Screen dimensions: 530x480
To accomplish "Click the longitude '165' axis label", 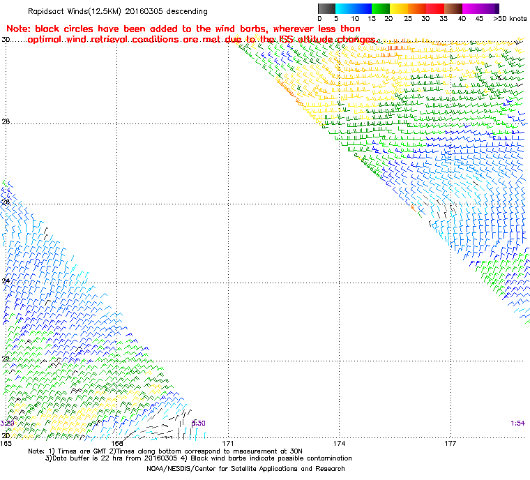I will pos(6,443).
